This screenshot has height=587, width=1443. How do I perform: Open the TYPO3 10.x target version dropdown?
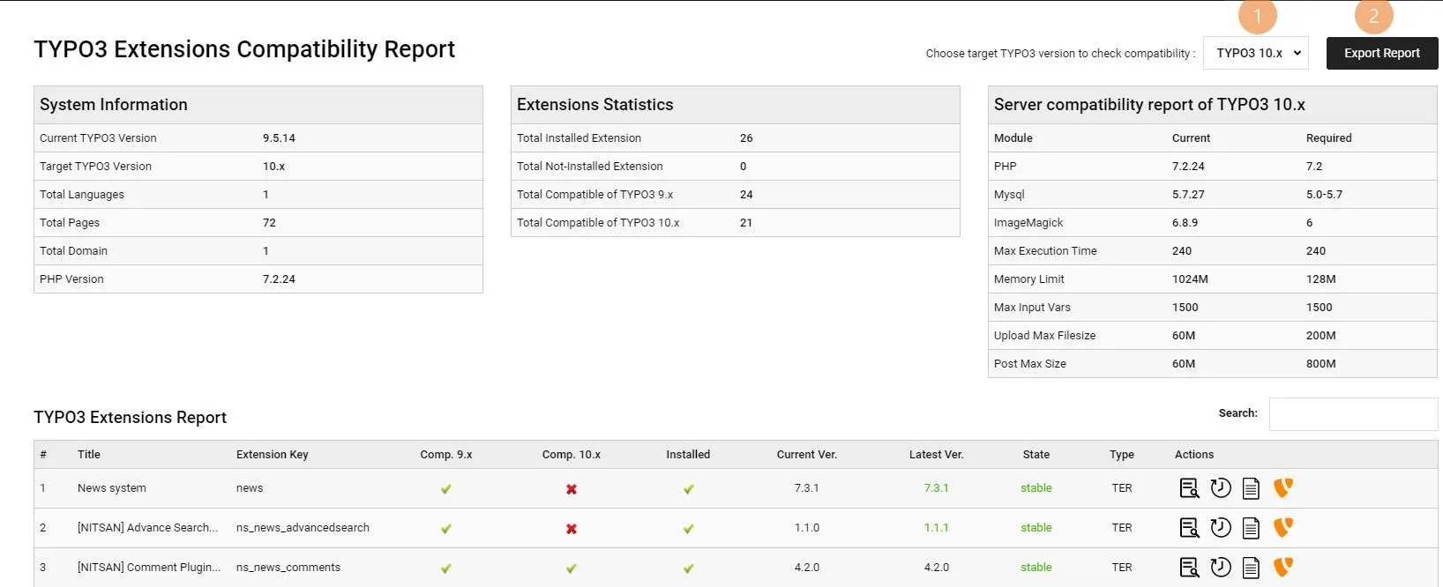[1256, 53]
